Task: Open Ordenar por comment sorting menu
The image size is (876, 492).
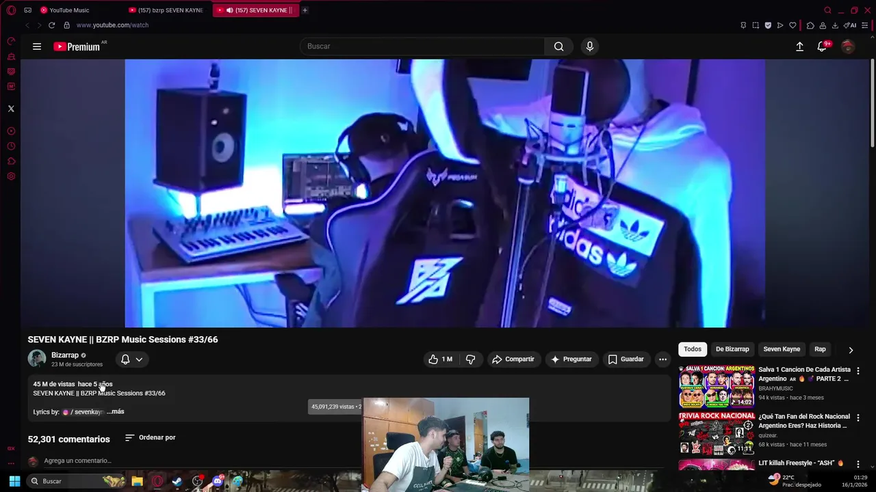Action: pyautogui.click(x=150, y=437)
